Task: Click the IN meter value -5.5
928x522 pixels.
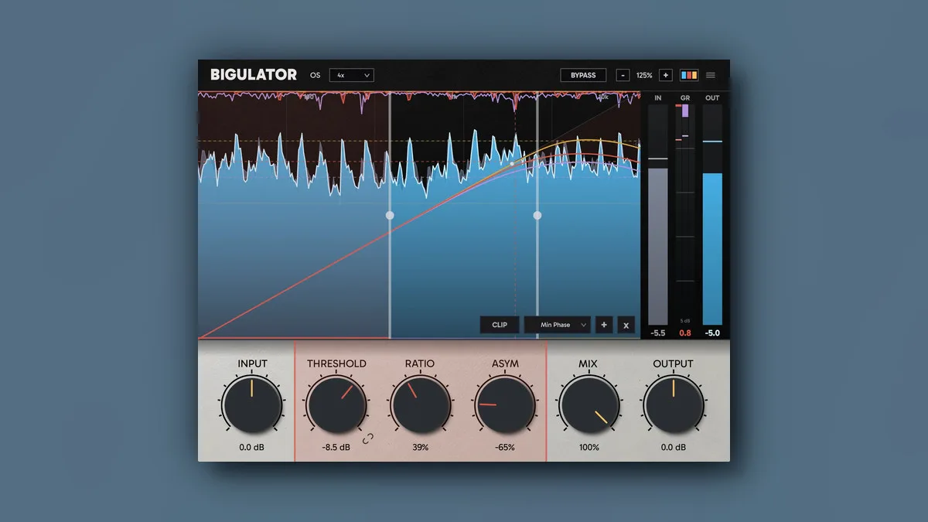Action: [x=658, y=333]
